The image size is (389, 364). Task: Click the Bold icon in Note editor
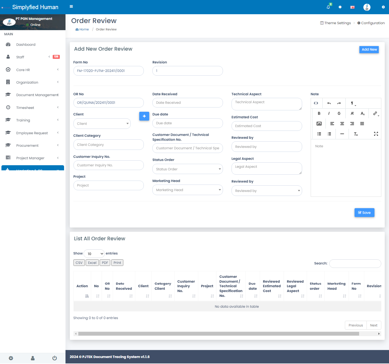319,113
